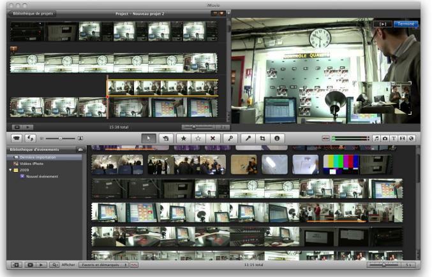Click the 11:15 total duration text
432x277 pixels.
point(253,265)
